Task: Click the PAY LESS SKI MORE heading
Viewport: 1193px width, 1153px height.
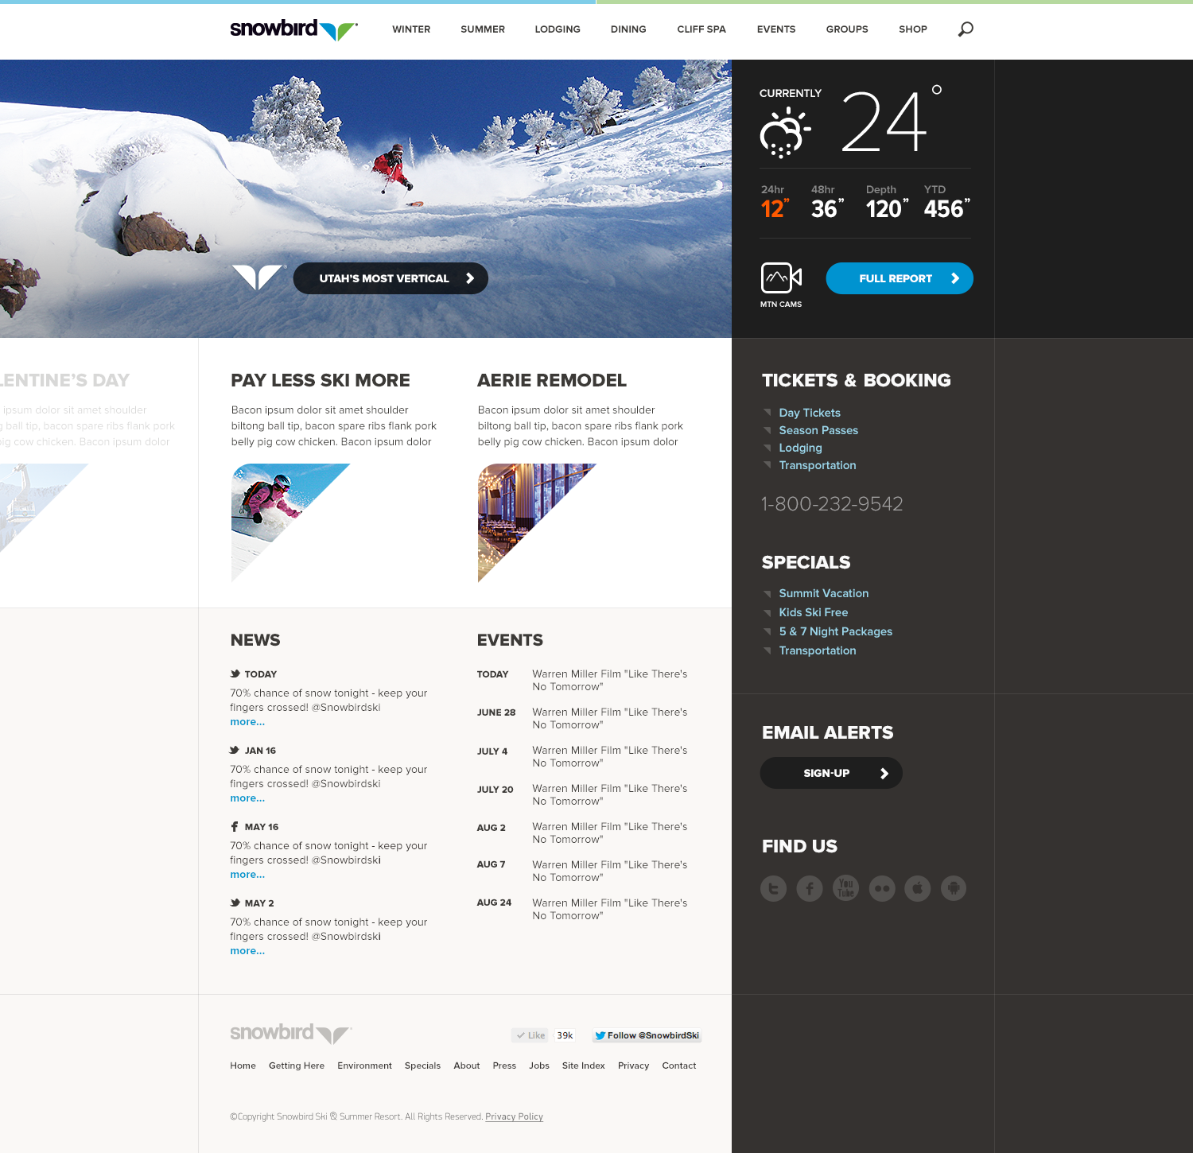Action: pos(321,380)
